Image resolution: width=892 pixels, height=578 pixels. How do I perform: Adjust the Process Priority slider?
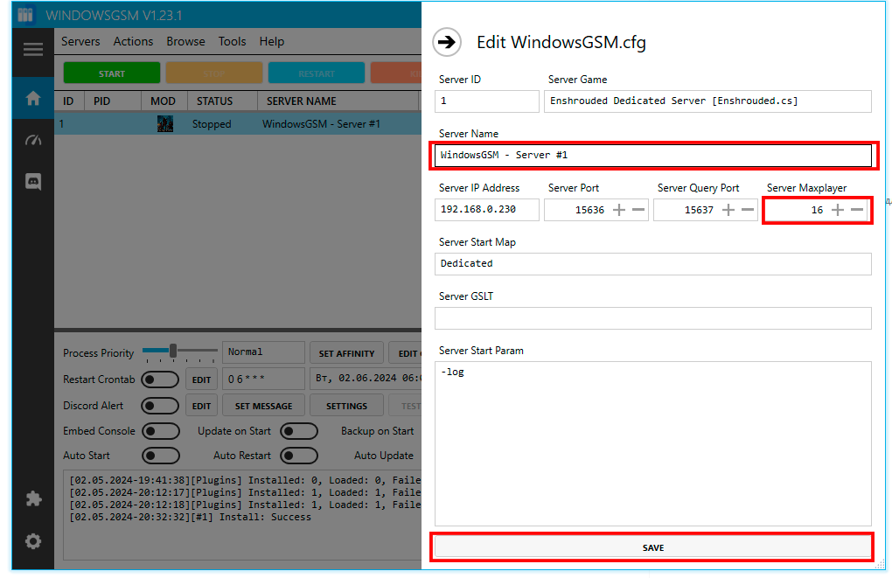point(173,351)
